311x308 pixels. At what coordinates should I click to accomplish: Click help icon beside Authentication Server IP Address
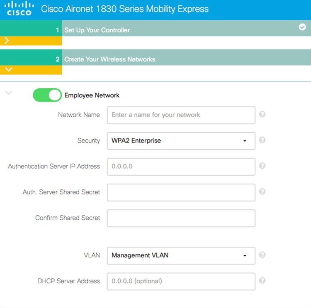click(x=262, y=166)
